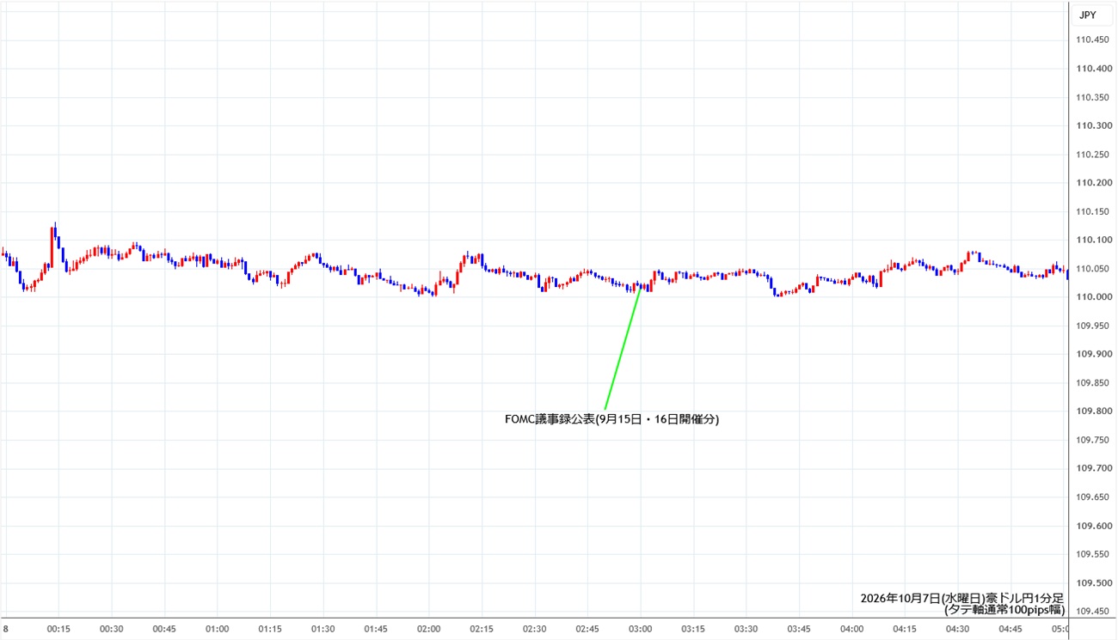Image resolution: width=1118 pixels, height=640 pixels.
Task: Click the 03:45 time axis label
Action: pyautogui.click(x=799, y=629)
